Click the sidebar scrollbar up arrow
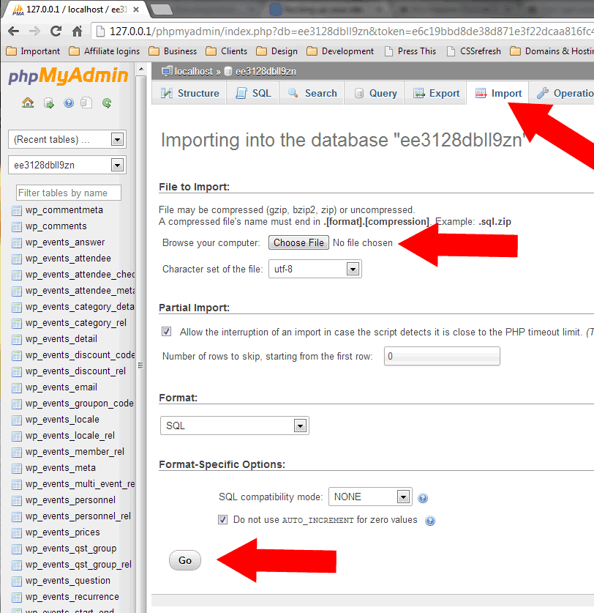Screen dimensions: 594x613 [x=141, y=69]
